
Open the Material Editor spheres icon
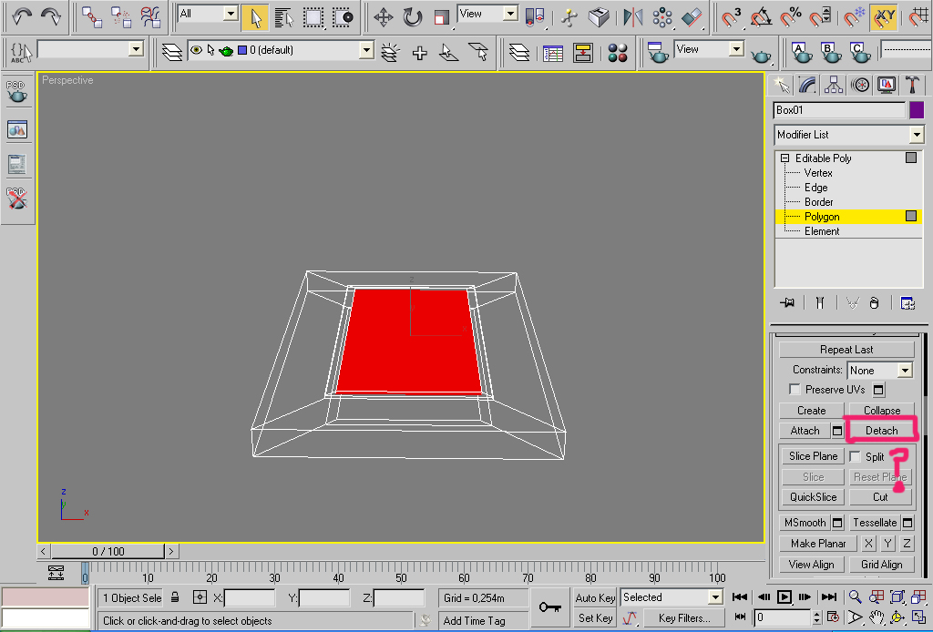click(618, 53)
